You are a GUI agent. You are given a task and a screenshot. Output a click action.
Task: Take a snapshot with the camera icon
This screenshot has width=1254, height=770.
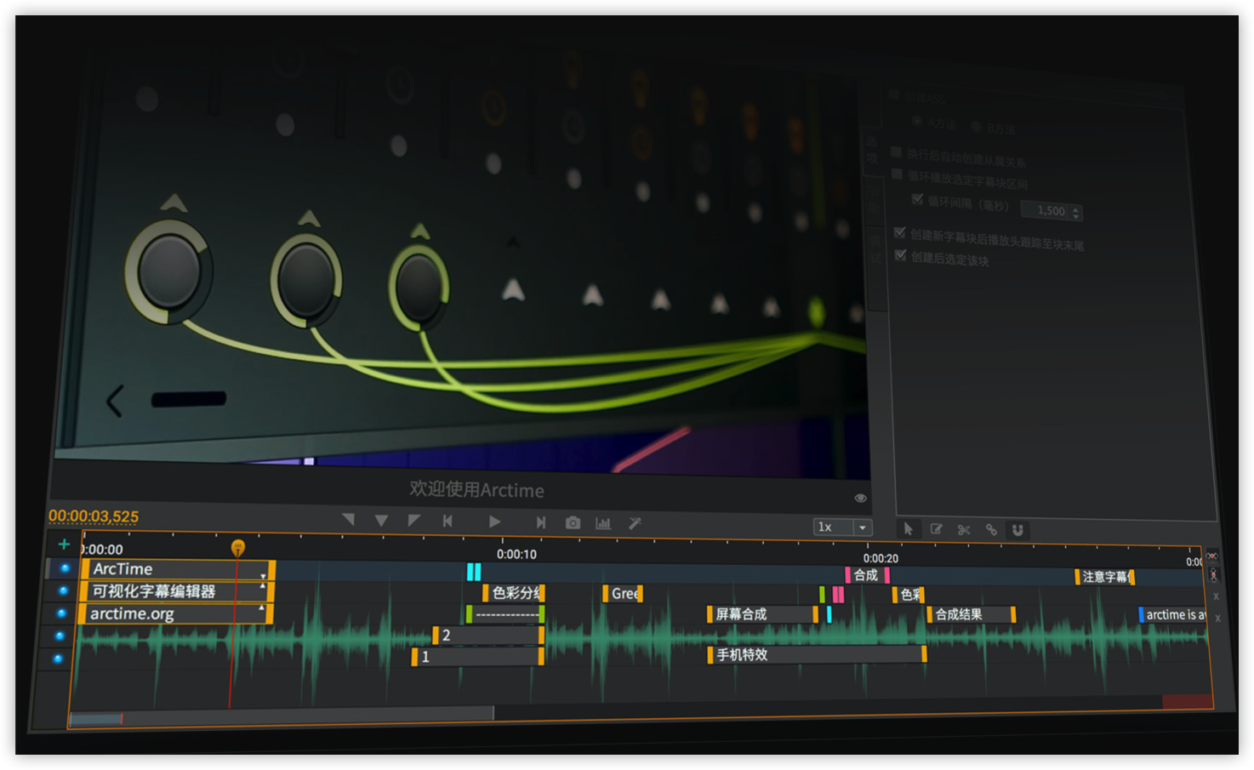coord(573,523)
